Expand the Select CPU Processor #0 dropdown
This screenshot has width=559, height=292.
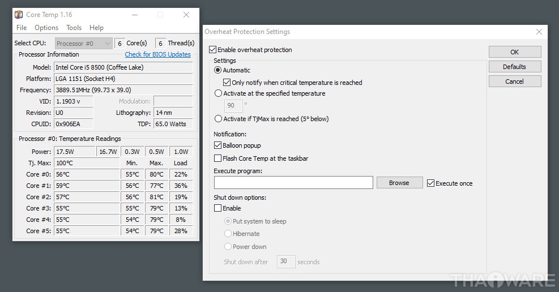click(x=83, y=44)
